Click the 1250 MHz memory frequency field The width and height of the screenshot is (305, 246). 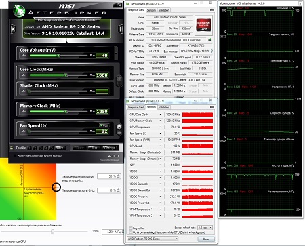click(x=113, y=232)
